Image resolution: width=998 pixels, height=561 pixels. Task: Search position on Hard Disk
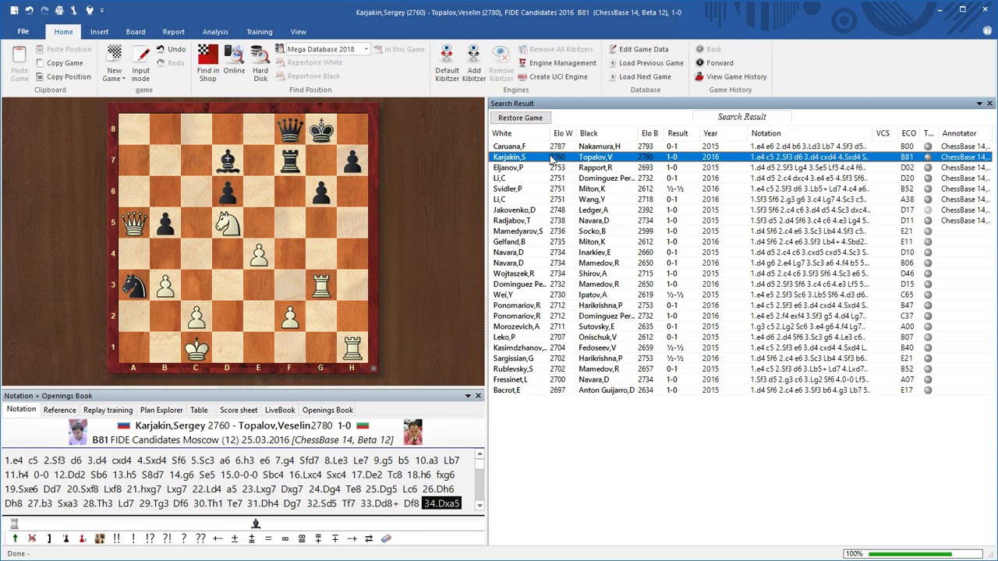(x=260, y=64)
